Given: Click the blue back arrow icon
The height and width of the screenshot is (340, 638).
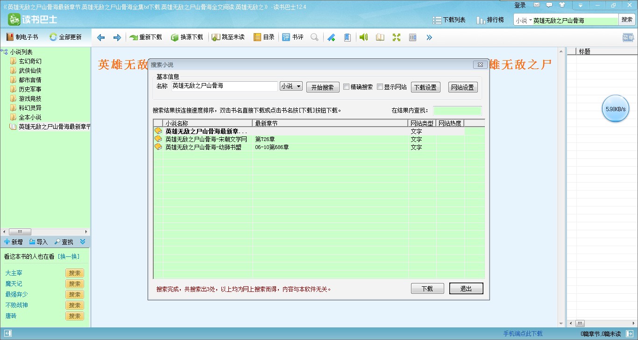Looking at the screenshot, I should pos(101,37).
